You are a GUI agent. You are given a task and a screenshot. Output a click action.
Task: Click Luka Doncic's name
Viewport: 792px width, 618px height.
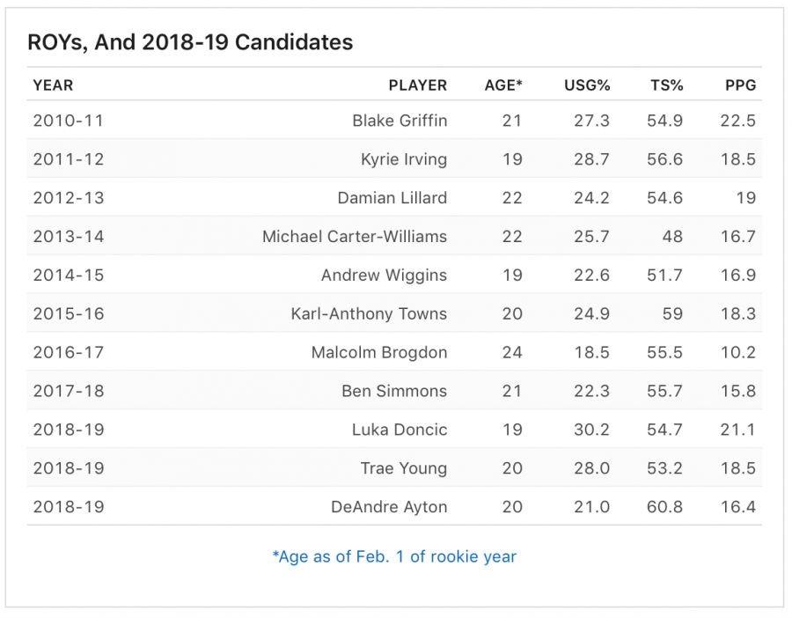click(x=400, y=430)
